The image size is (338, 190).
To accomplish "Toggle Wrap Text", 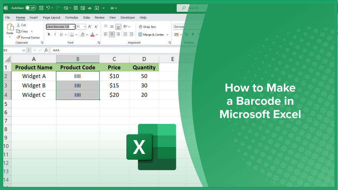I will point(147,27).
